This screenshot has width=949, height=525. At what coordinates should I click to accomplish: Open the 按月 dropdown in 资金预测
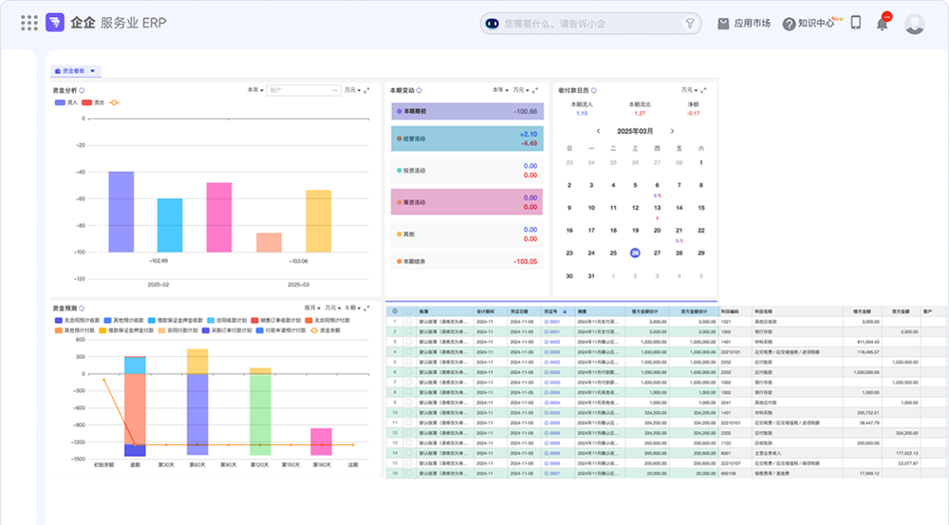(x=312, y=308)
